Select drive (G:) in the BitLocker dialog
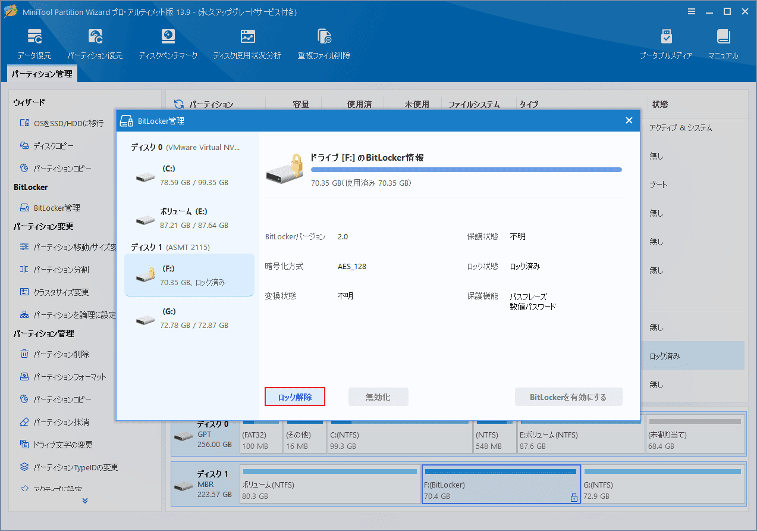Viewport: 757px width, 531px height. [x=189, y=318]
